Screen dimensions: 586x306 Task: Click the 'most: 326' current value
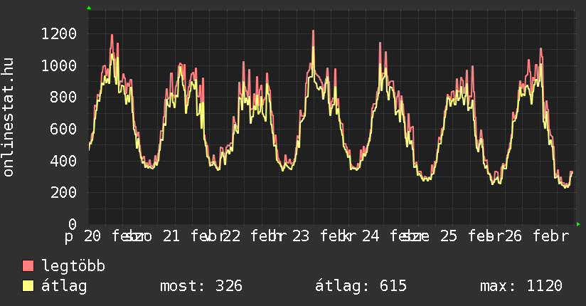[x=201, y=286]
